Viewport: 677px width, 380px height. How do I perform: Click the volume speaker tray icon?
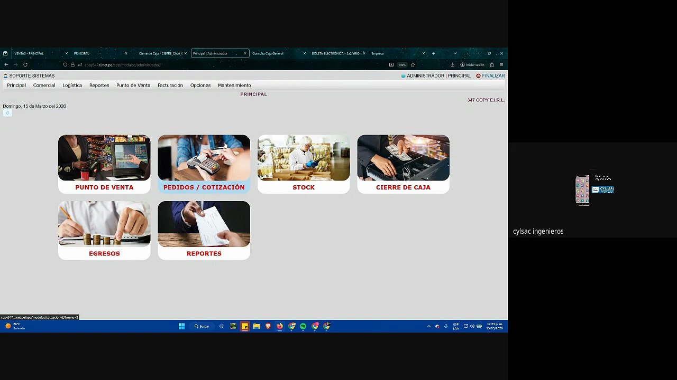(x=472, y=326)
